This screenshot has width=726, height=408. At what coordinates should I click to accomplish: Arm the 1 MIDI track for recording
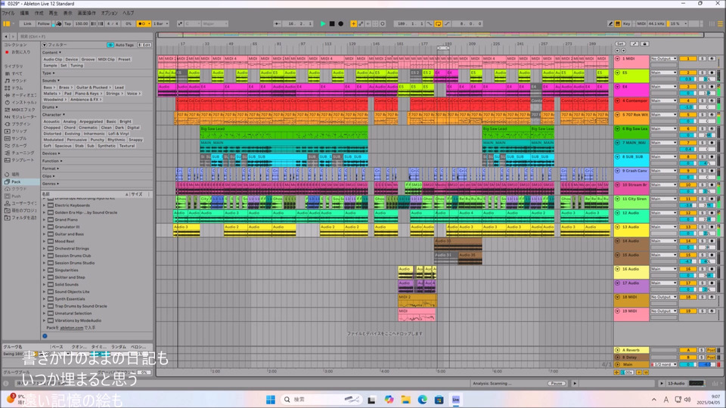(712, 59)
